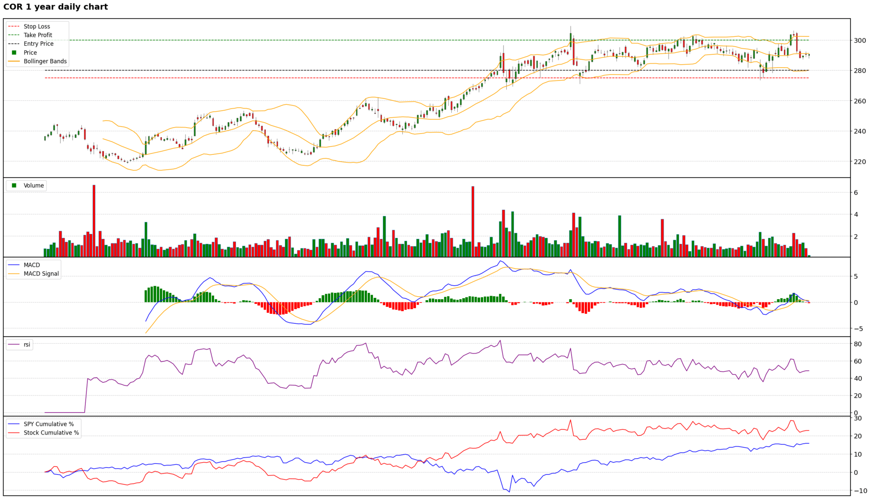The height and width of the screenshot is (499, 871).
Task: Click the 220 price axis label
Action: click(860, 162)
